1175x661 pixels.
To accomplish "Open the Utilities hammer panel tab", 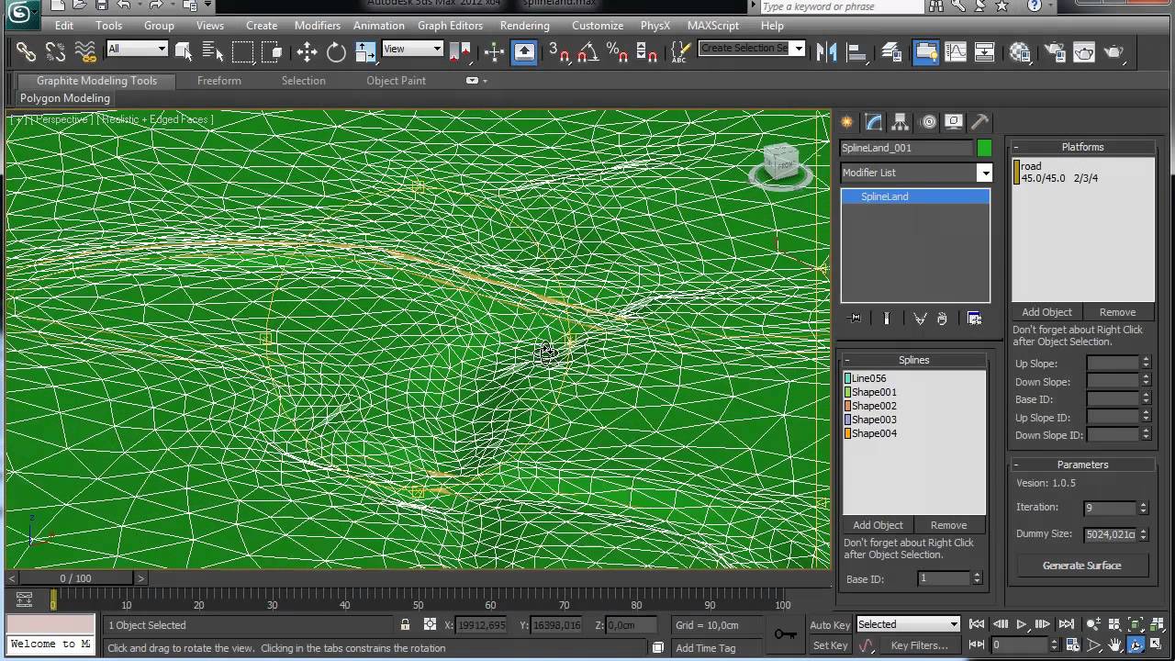I will (979, 121).
